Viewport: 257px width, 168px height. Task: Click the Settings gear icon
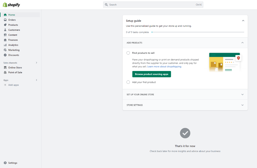(x=5, y=163)
